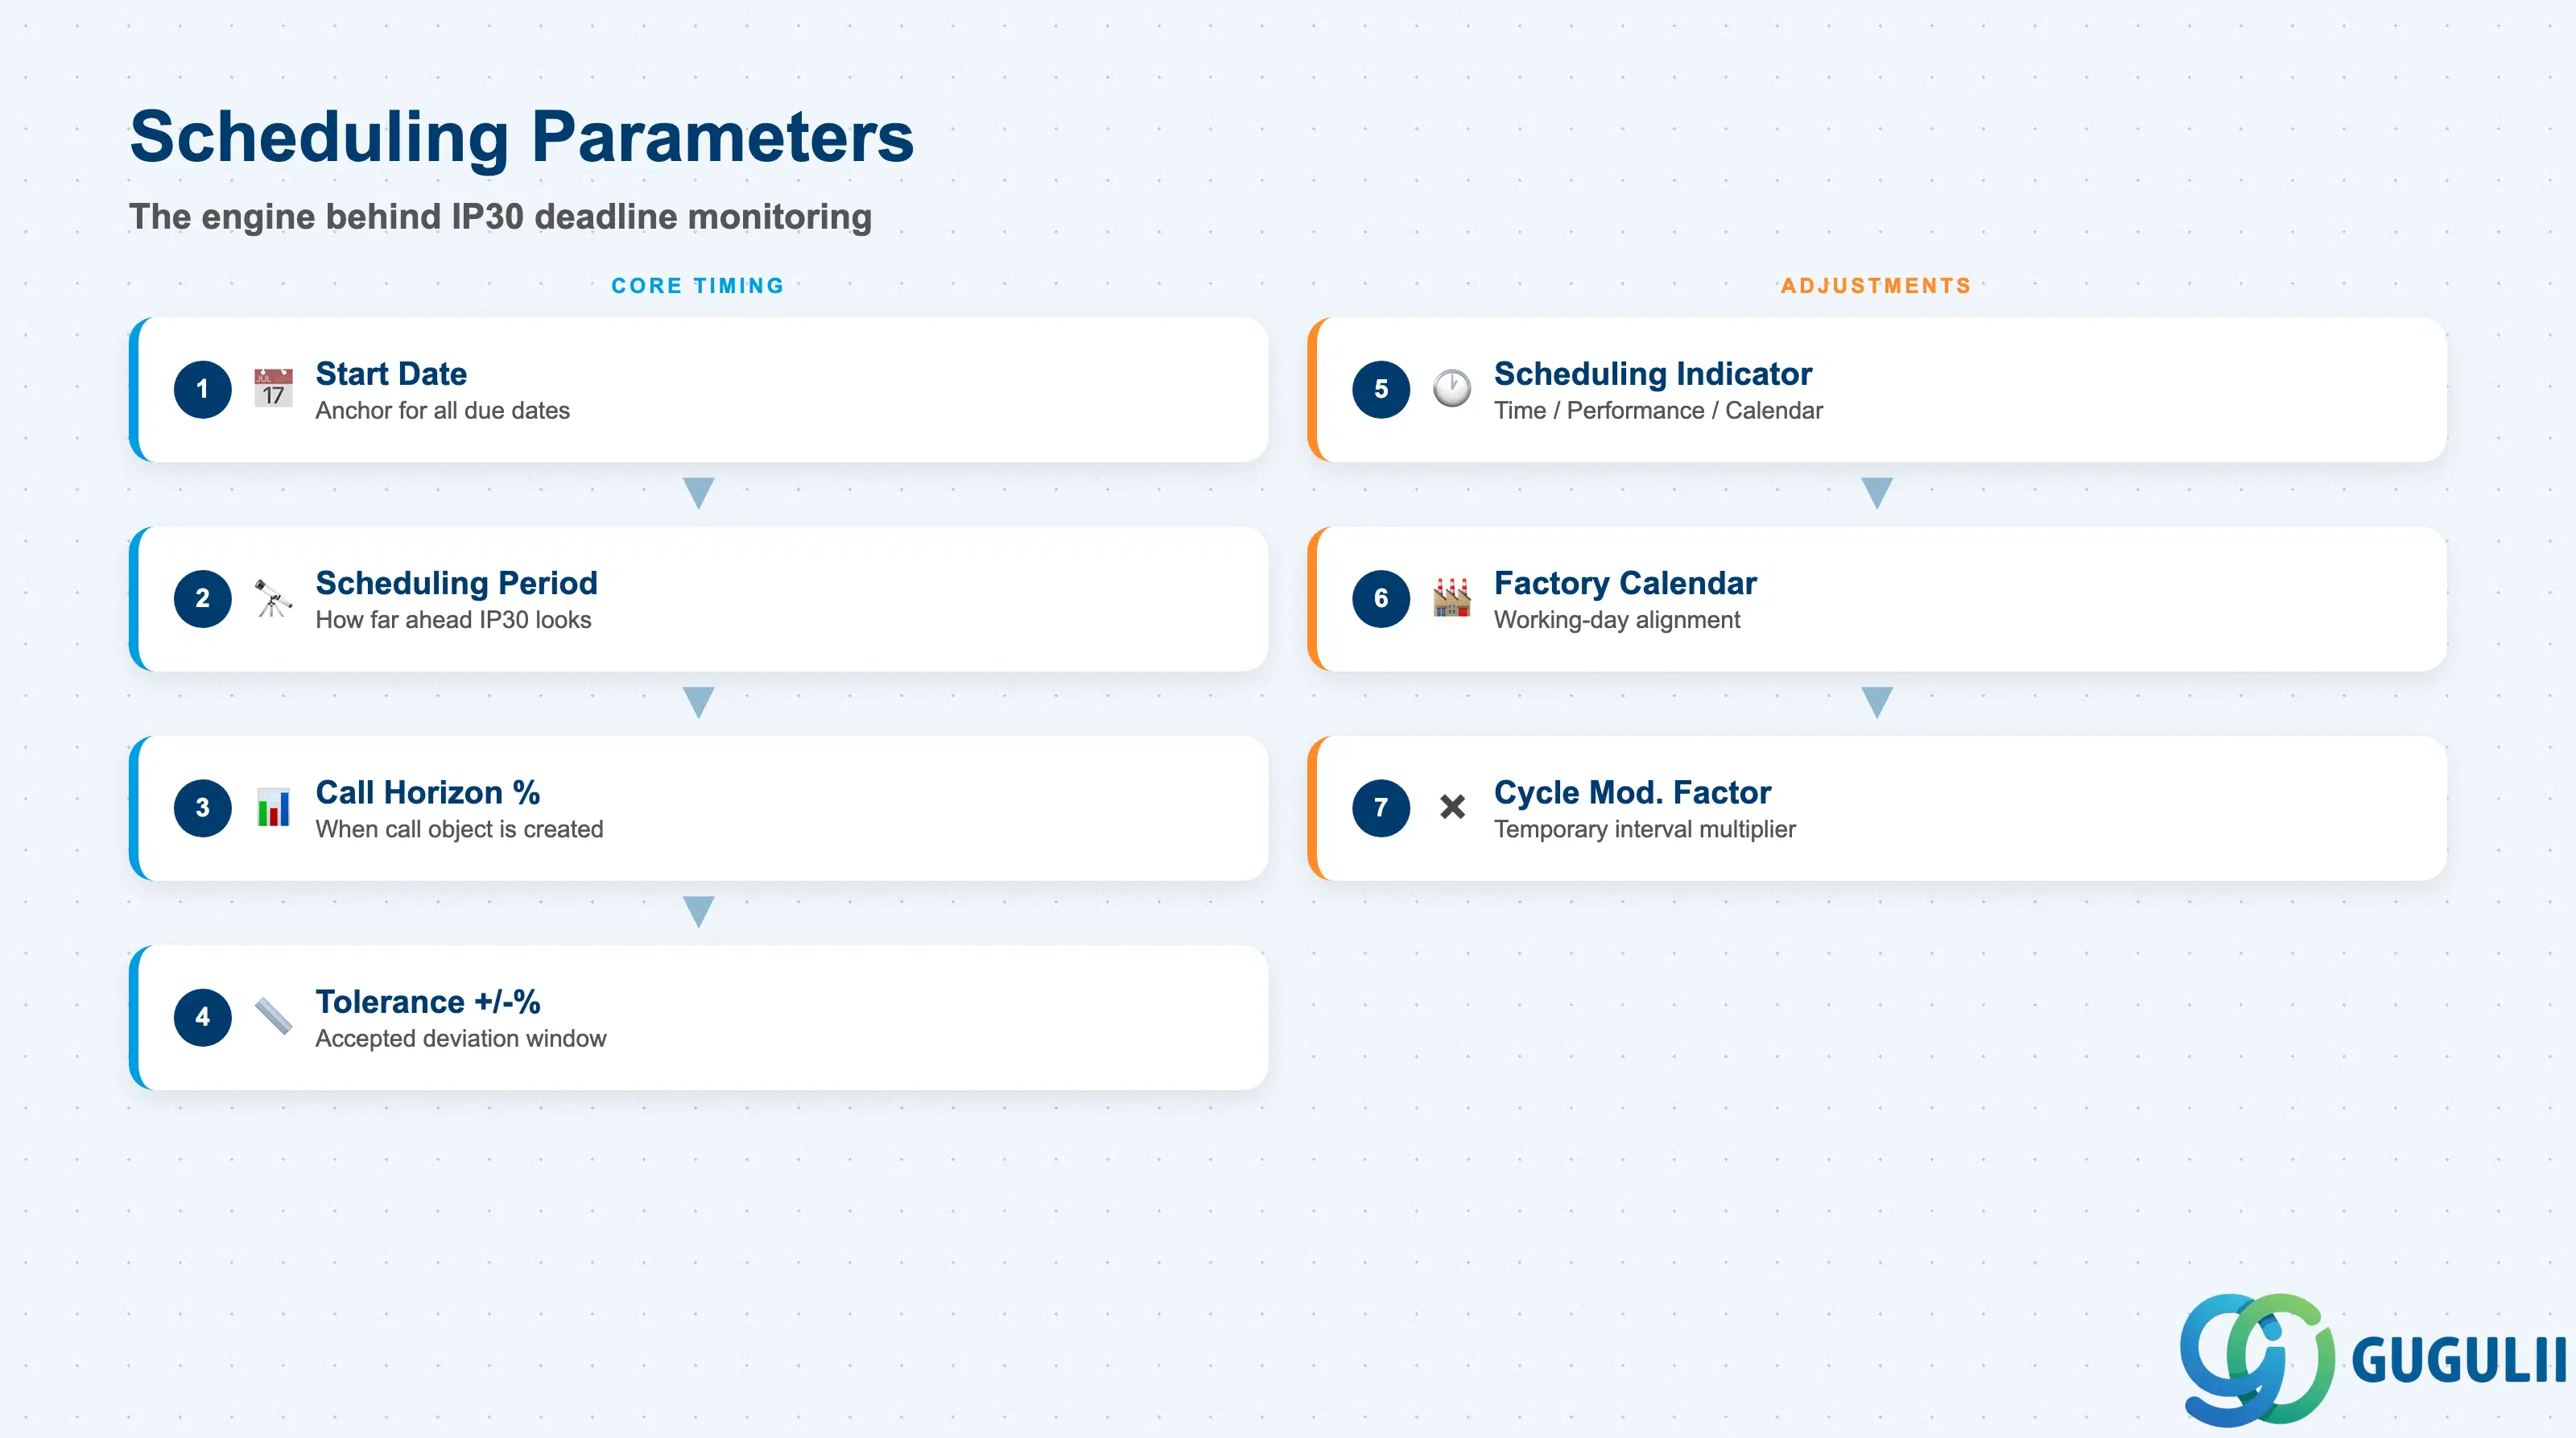Click the clock icon for Scheduling Indicator

tap(1452, 388)
